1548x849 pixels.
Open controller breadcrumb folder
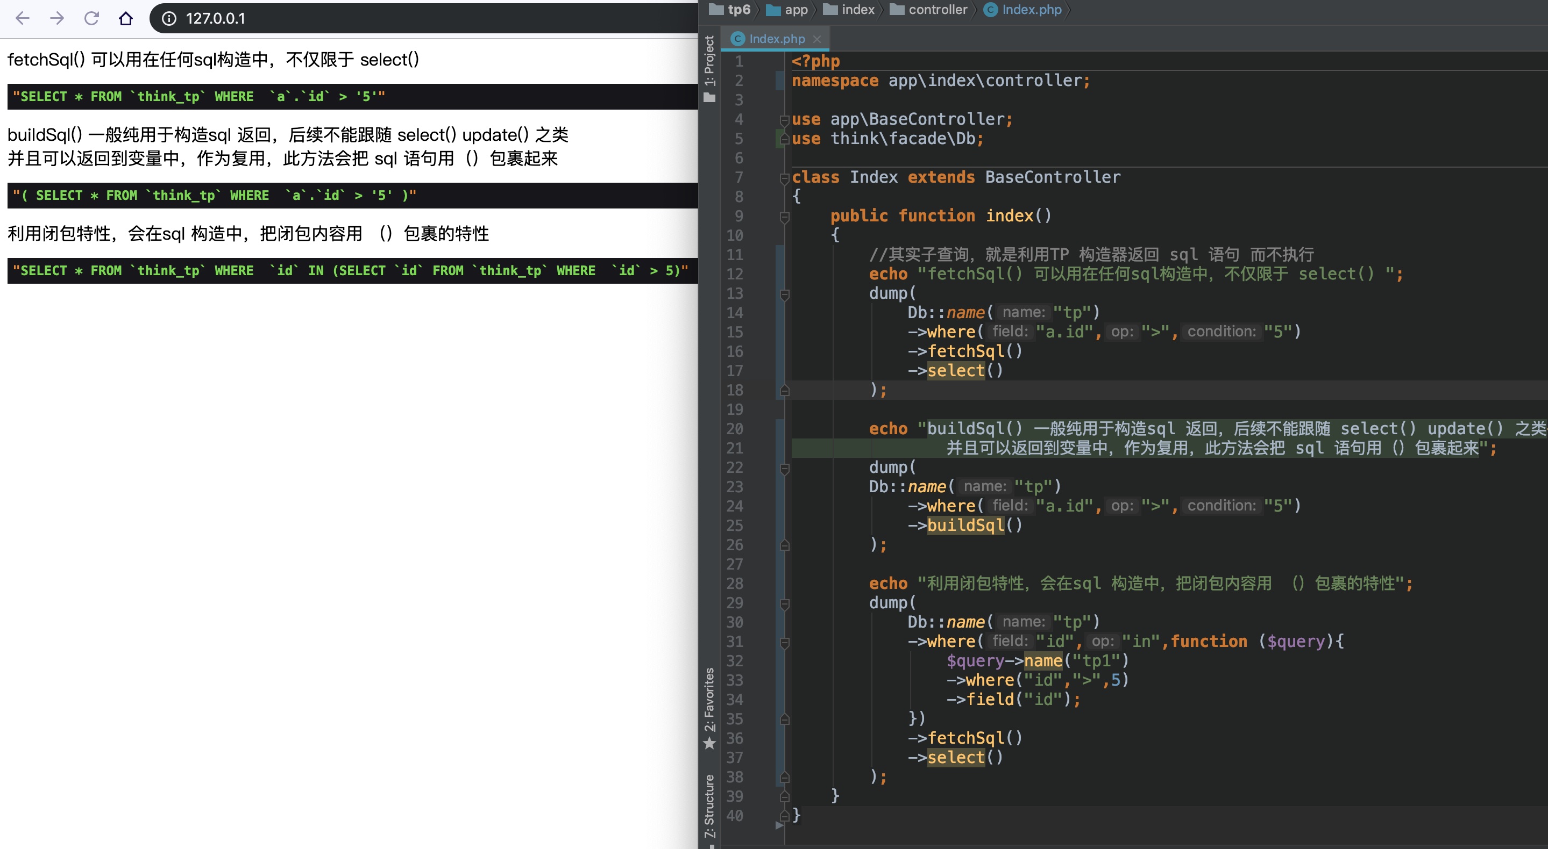point(928,10)
